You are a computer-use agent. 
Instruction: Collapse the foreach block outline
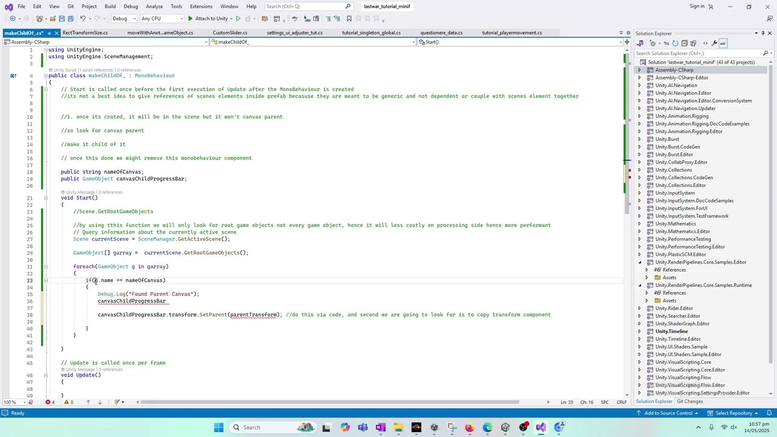(x=46, y=266)
